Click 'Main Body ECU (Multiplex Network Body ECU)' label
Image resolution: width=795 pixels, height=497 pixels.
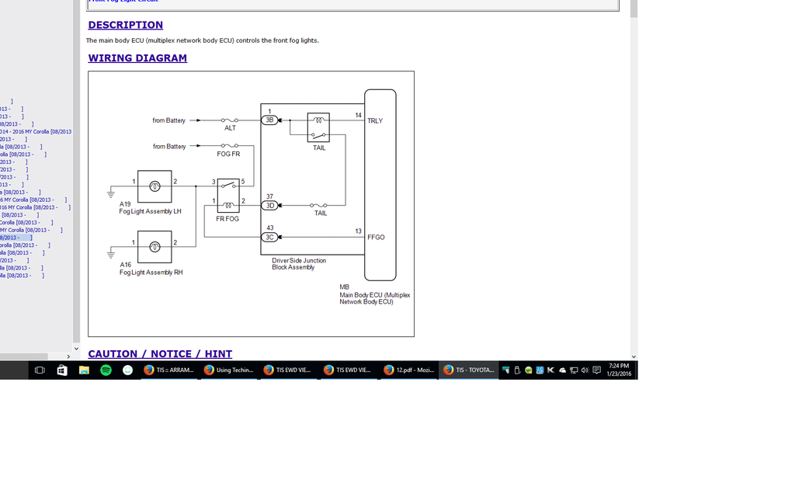coord(375,298)
